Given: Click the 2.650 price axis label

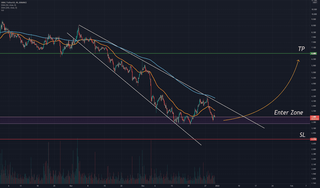Looking at the screenshot, I should pos(314,144).
